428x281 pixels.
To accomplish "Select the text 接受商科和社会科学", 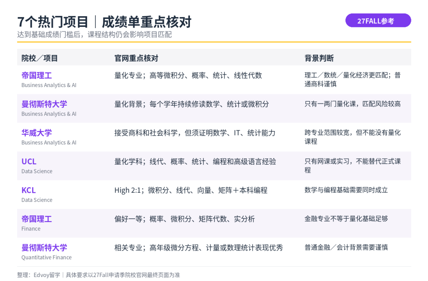I will (x=146, y=133).
